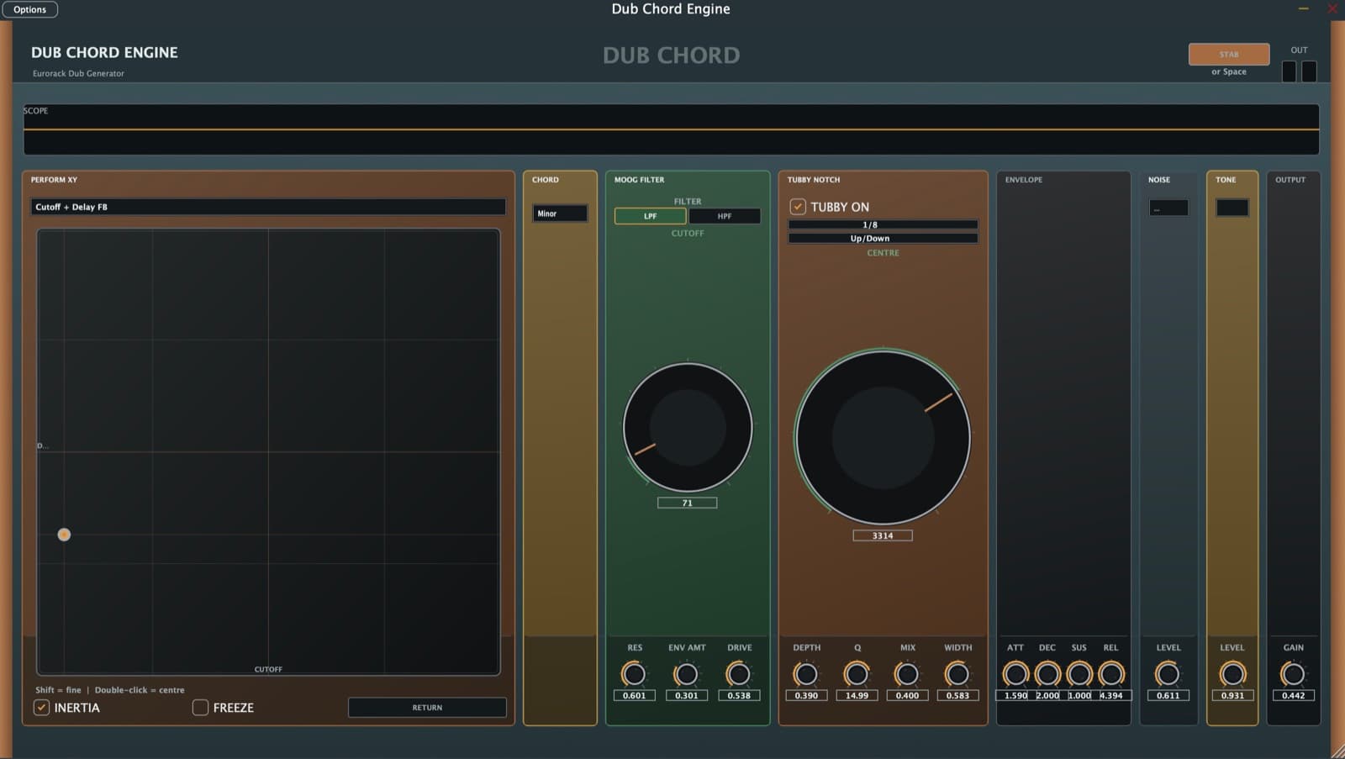Click the Tone level value 0.931
The height and width of the screenshot is (759, 1345).
1232,696
